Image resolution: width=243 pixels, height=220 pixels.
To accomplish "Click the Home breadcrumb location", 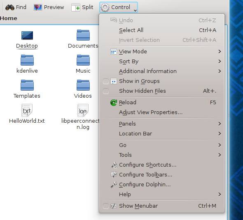I will (9, 18).
